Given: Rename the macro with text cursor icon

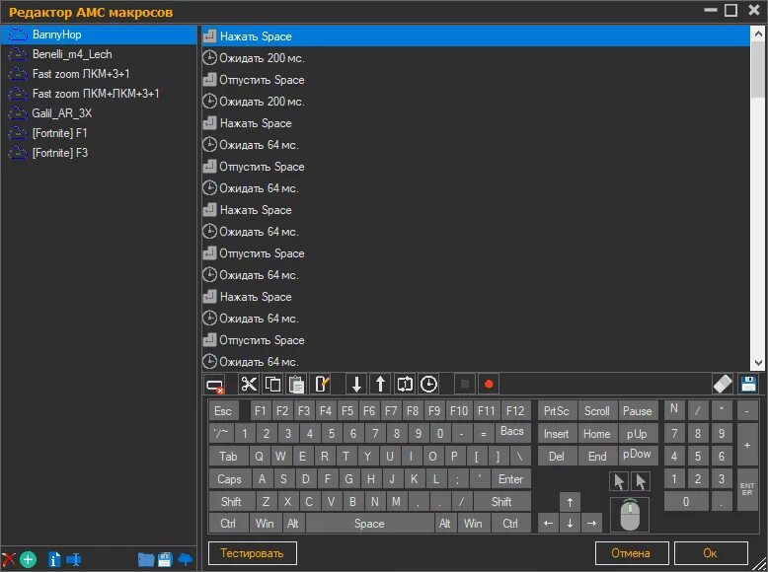Looking at the screenshot, I should (74, 559).
